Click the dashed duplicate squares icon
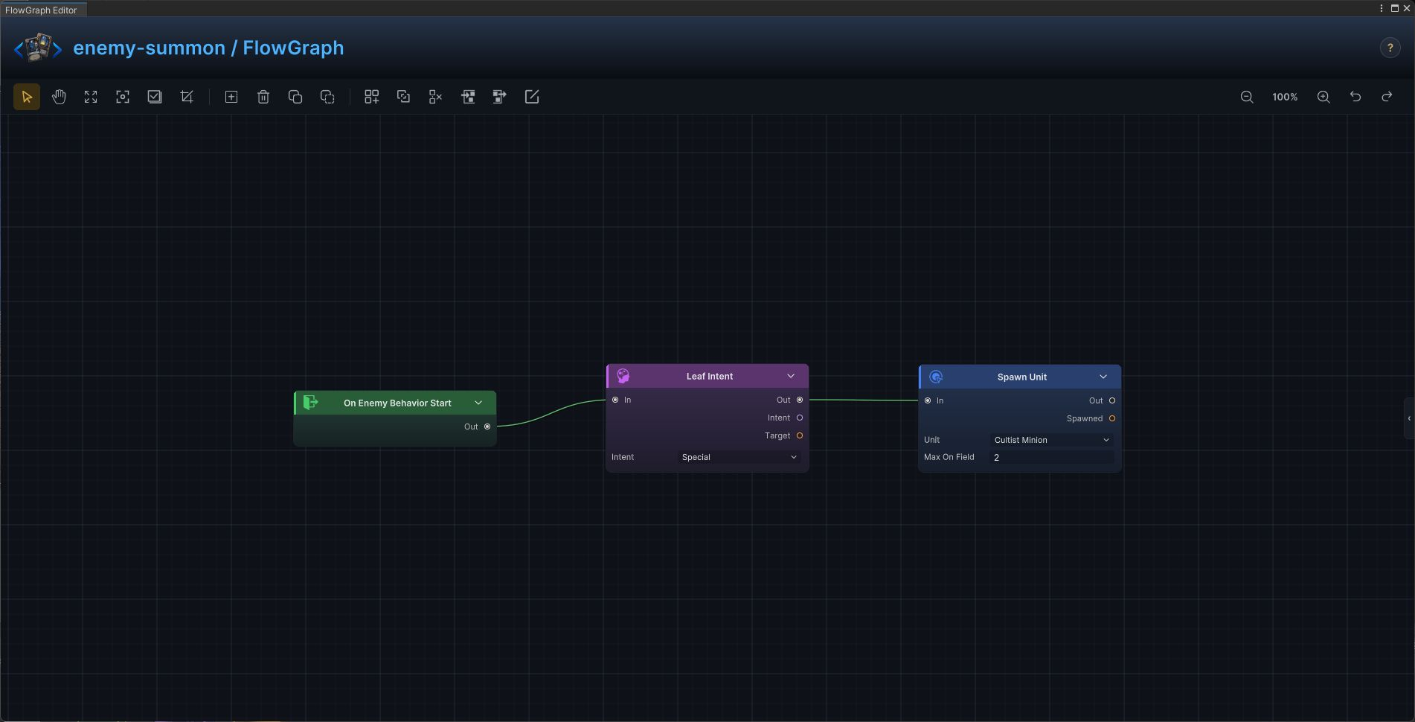The image size is (1415, 722). [327, 97]
